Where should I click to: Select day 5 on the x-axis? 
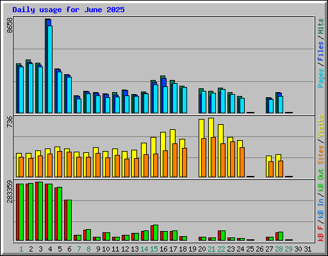(60, 249)
